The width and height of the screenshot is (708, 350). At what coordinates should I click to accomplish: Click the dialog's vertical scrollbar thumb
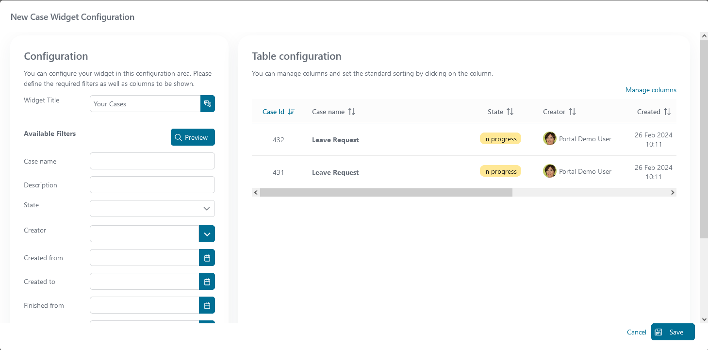[704, 139]
